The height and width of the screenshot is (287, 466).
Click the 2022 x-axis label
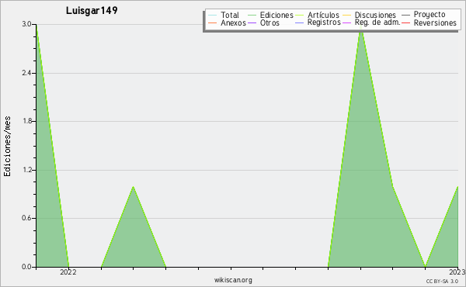[68, 272]
